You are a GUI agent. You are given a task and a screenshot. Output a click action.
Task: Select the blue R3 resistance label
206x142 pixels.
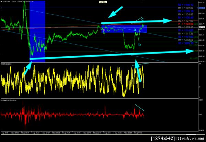[185, 5]
